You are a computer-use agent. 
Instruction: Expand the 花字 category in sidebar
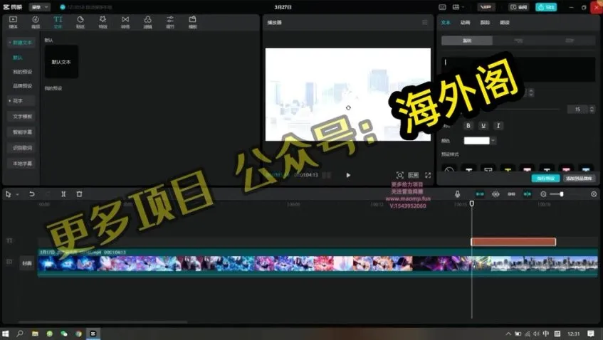[17, 100]
